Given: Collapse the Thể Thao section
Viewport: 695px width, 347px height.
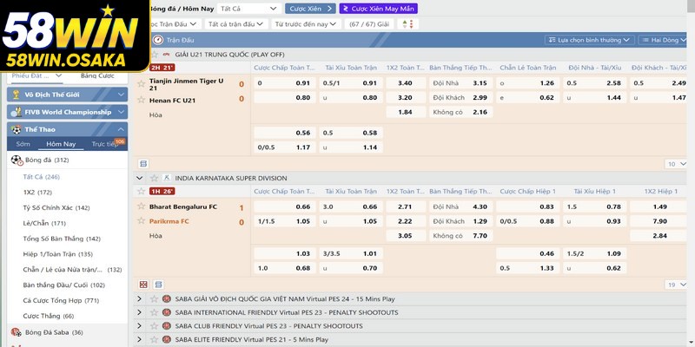Looking at the screenshot, I should click(x=122, y=129).
